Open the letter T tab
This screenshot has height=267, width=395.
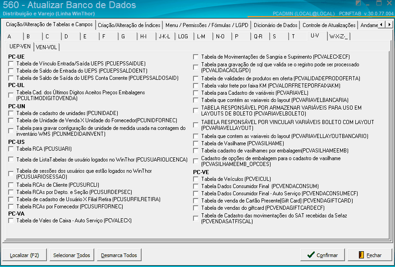298,37
